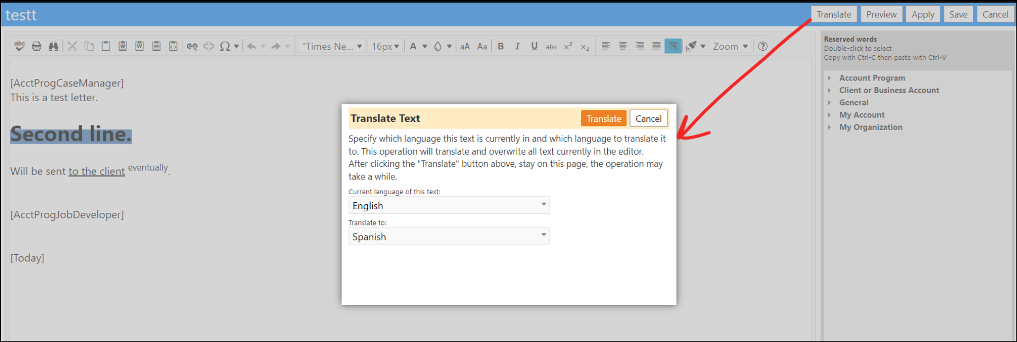This screenshot has height=342, width=1017.
Task: Expand Client or Business Account node
Action: [830, 91]
